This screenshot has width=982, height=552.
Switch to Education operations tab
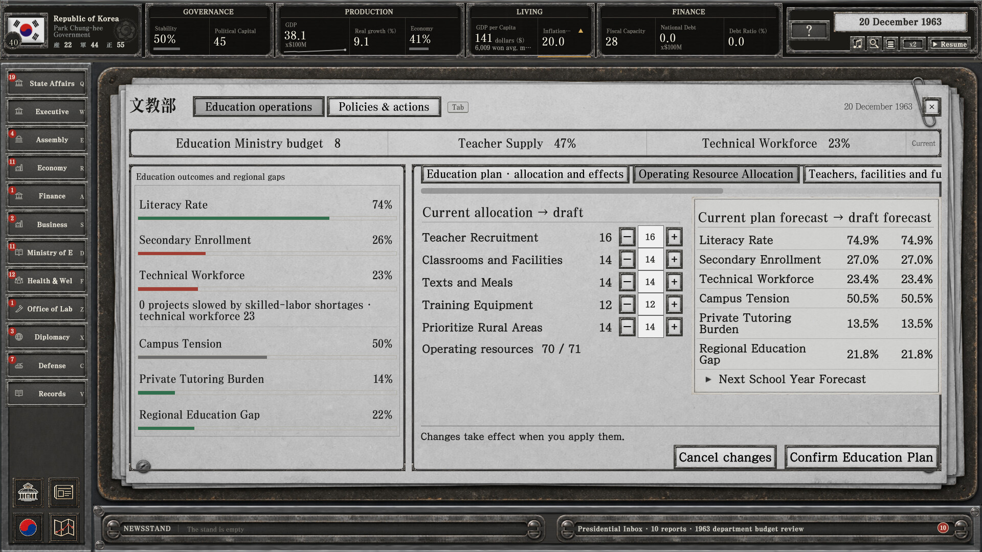[258, 107]
